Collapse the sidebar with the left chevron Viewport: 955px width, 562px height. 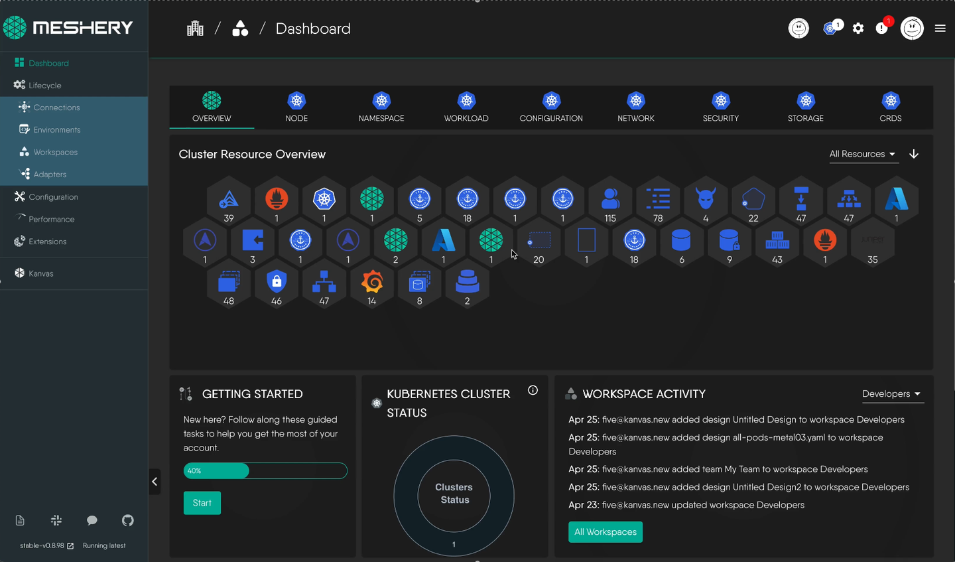[155, 482]
